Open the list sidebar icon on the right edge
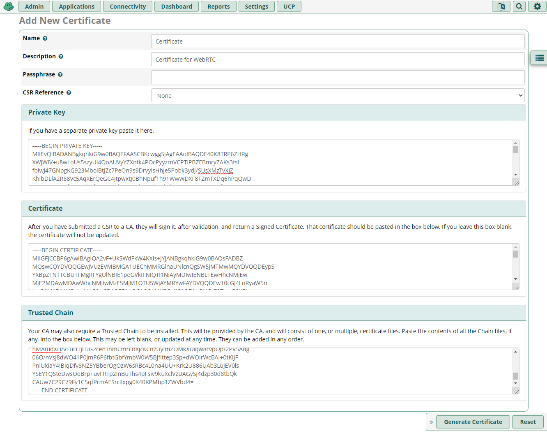The height and width of the screenshot is (433, 547). tap(538, 58)
